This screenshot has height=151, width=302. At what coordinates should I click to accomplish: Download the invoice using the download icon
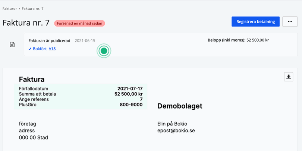288,77
